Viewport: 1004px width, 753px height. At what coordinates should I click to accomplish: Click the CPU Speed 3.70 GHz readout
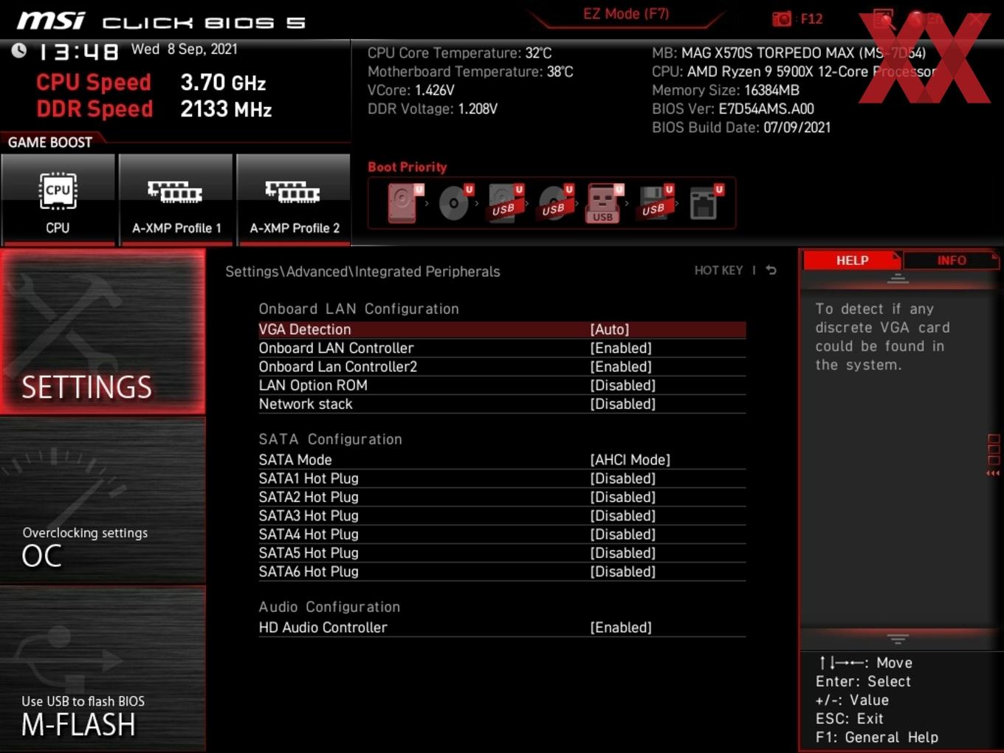pos(151,82)
